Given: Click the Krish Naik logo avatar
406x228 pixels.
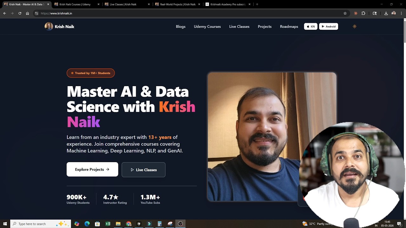Looking at the screenshot, I should tap(49, 27).
